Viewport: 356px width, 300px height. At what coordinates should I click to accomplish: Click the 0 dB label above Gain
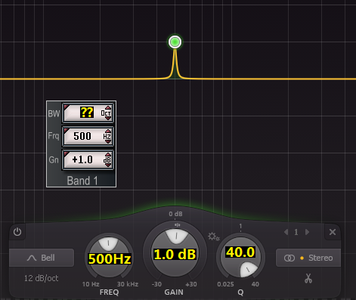point(175,214)
